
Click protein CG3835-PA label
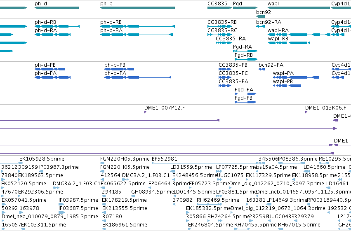(x=233, y=82)
